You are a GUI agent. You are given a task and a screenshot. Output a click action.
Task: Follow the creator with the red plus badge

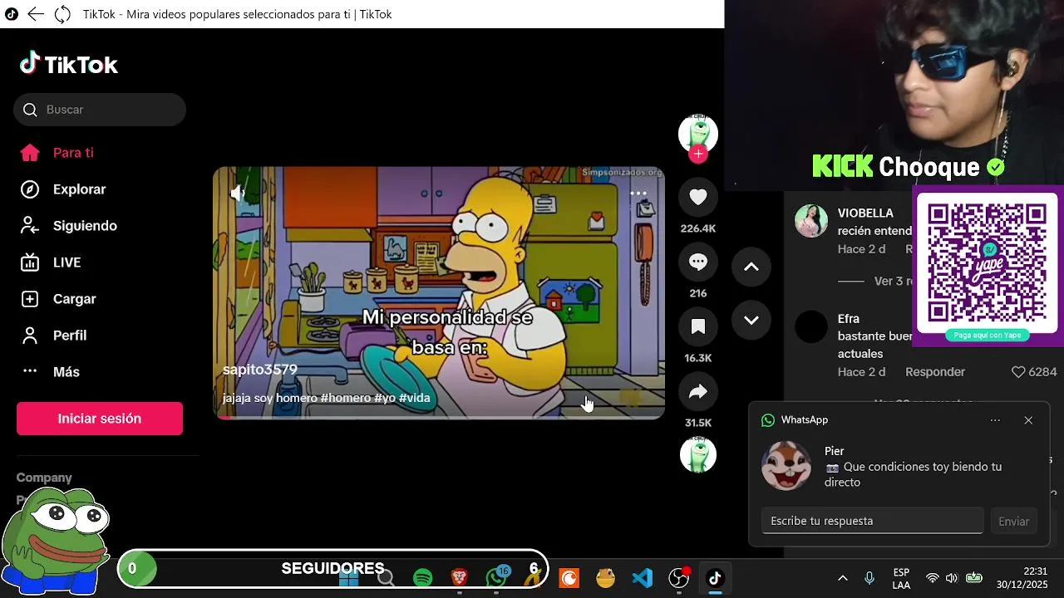[x=698, y=154]
